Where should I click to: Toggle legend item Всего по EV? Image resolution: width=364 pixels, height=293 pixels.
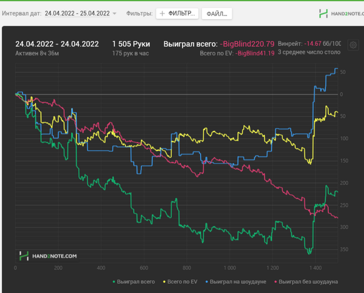pos(180,282)
